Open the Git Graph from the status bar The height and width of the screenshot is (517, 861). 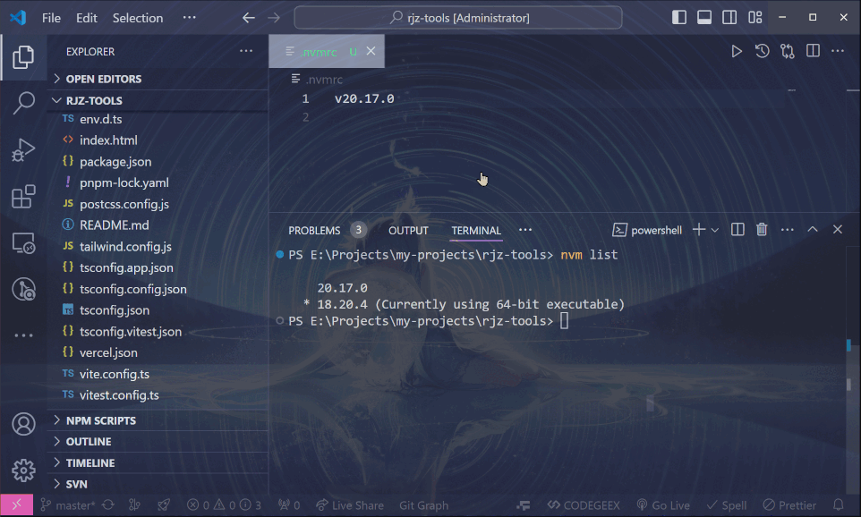pyautogui.click(x=423, y=504)
